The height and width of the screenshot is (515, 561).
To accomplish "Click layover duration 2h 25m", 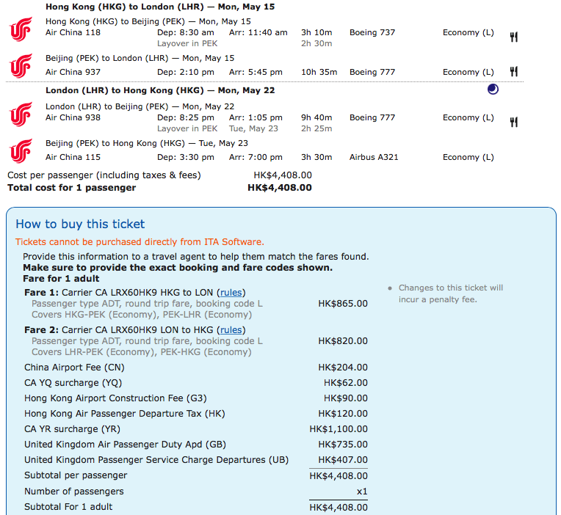I will (x=316, y=128).
